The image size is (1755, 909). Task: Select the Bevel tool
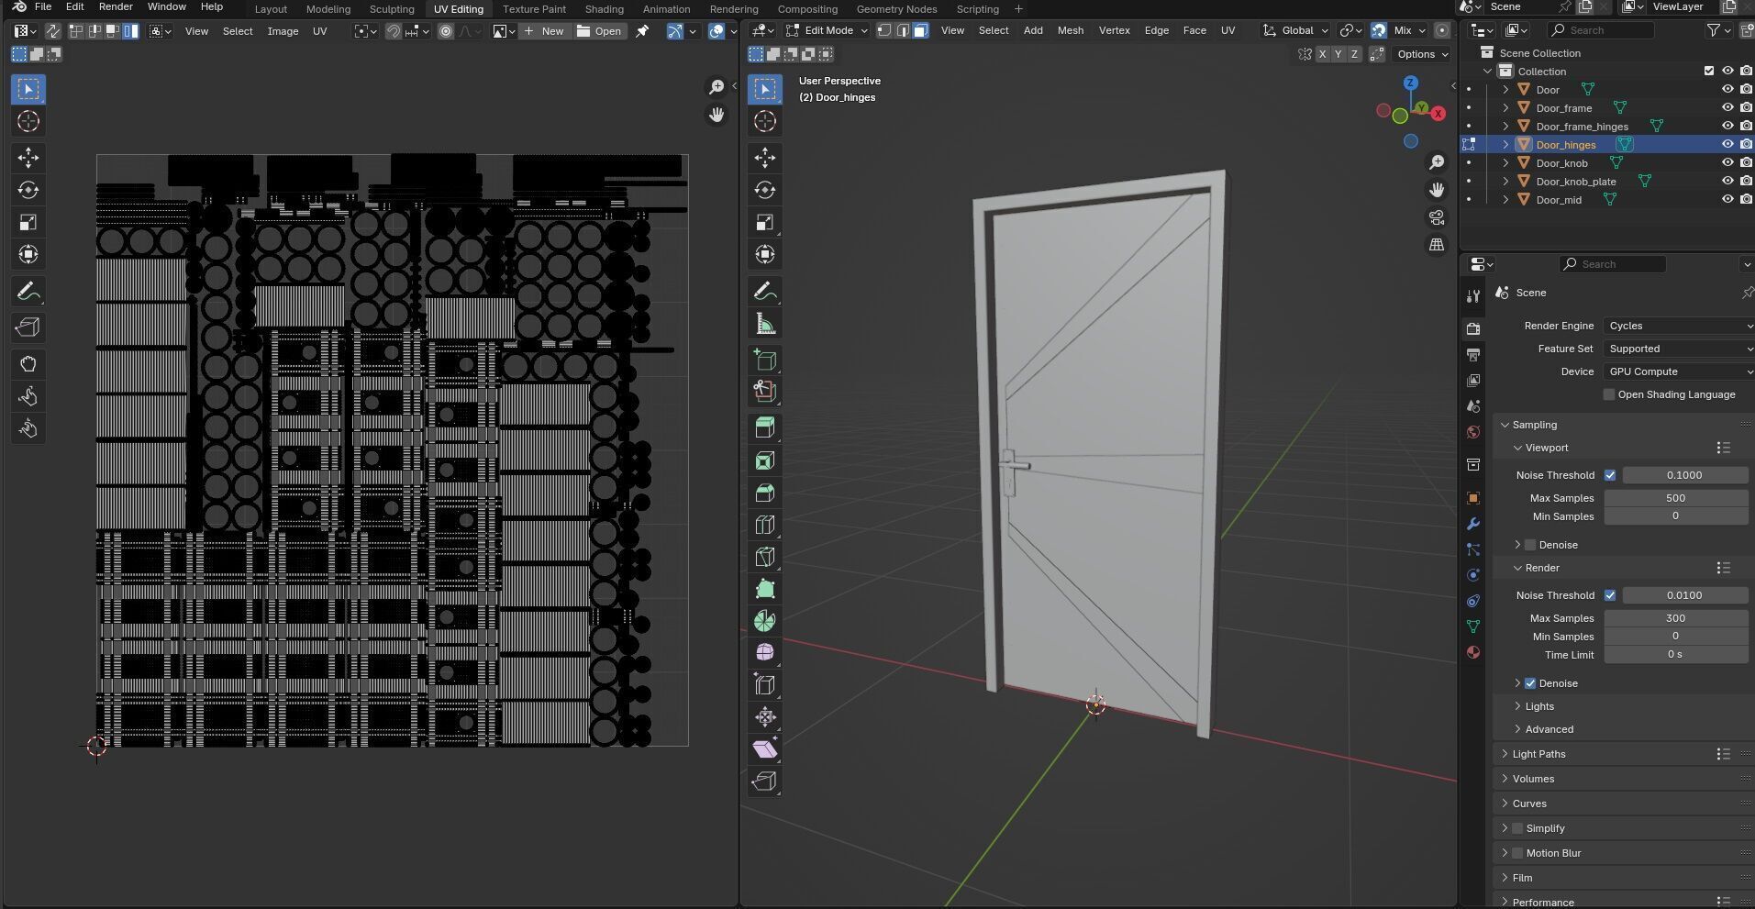pos(765,493)
